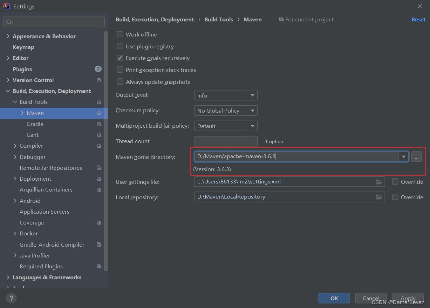
Task: Open the Output level dropdown
Action: pos(226,95)
